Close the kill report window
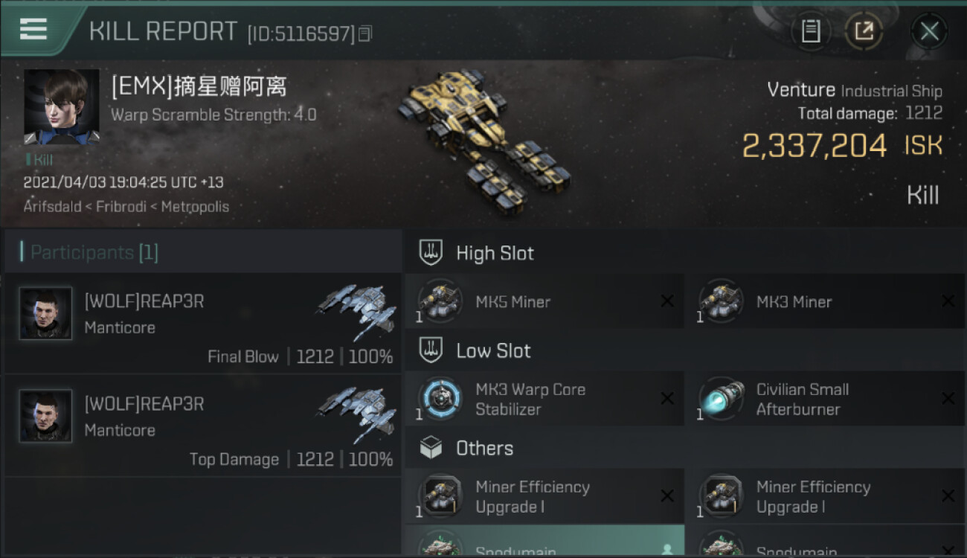 (x=929, y=31)
